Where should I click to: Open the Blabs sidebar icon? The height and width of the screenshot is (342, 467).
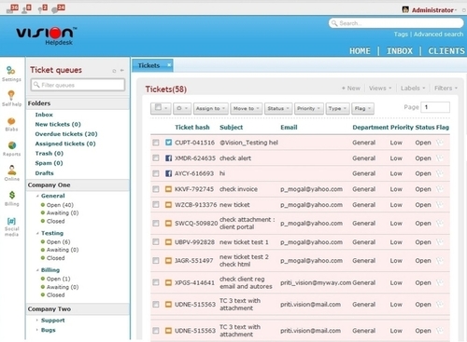[x=11, y=121]
